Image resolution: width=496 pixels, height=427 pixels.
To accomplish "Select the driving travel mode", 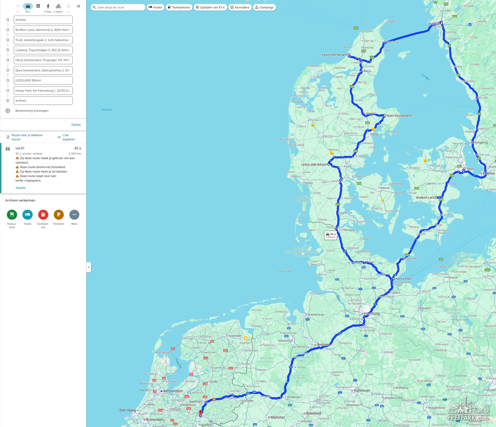I will pyautogui.click(x=28, y=7).
